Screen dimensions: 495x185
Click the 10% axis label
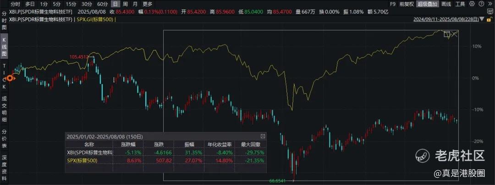click(x=477, y=46)
